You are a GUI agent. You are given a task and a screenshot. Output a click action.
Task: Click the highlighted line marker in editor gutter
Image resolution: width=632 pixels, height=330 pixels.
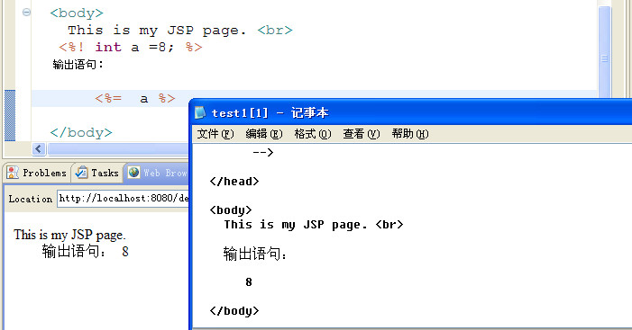(x=10, y=115)
